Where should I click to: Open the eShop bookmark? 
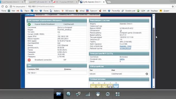(x=80, y=11)
